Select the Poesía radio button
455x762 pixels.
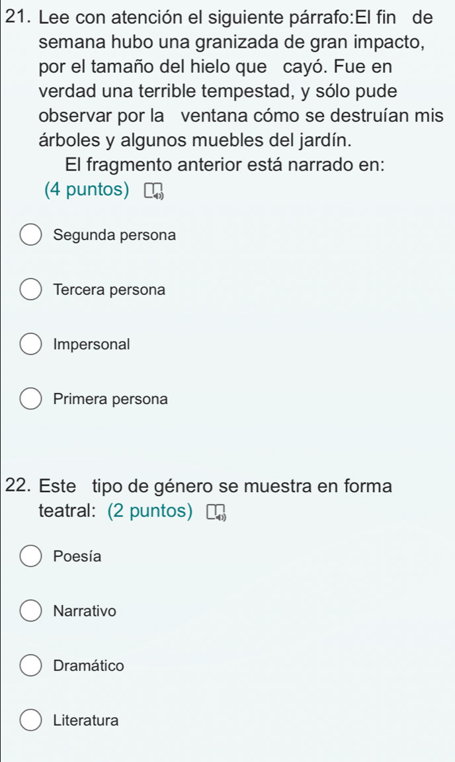pos(30,556)
